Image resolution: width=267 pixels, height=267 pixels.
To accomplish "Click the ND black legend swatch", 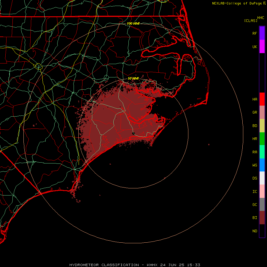I will (x=262, y=231).
